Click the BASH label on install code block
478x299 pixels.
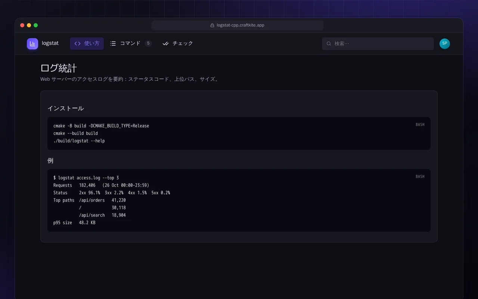(x=420, y=125)
